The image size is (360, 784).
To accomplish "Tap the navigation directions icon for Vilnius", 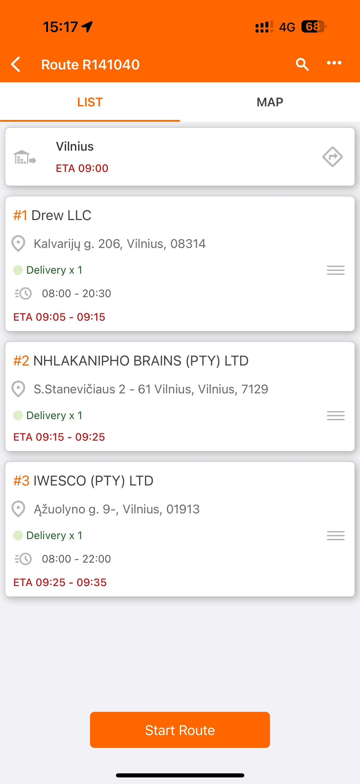I will tap(332, 157).
